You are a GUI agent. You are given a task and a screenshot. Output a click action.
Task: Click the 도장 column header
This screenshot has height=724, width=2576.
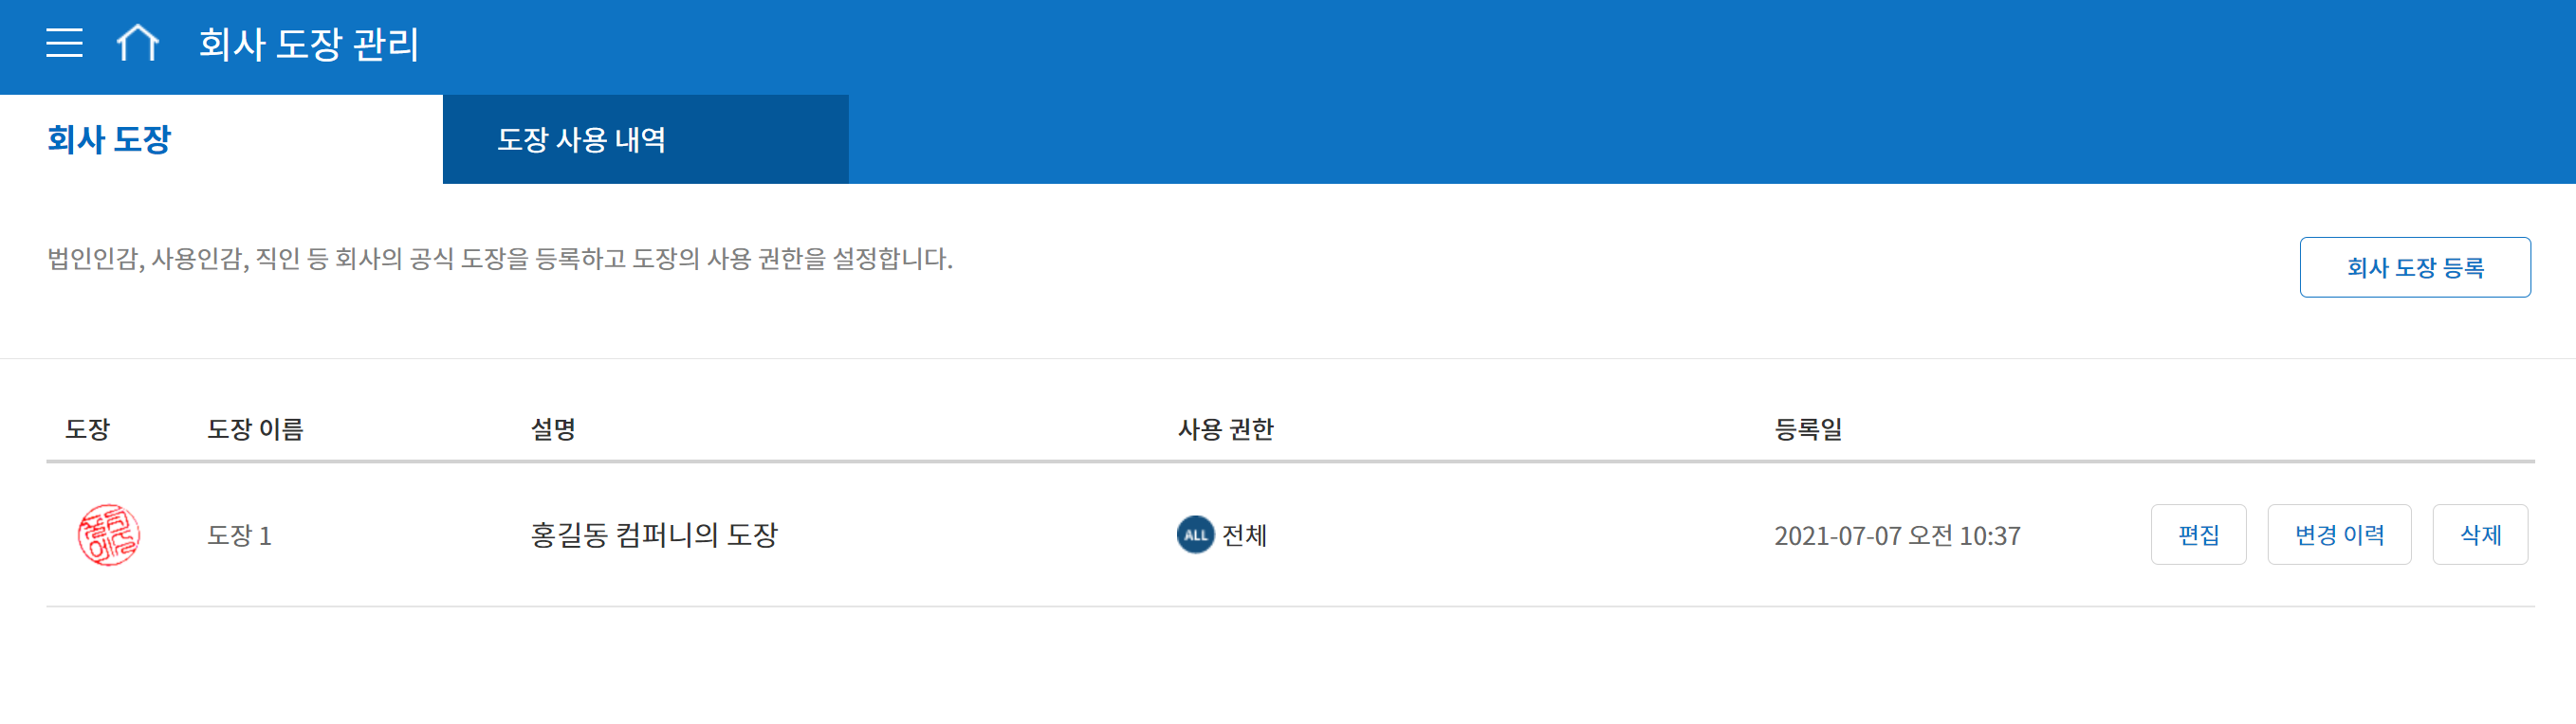click(x=88, y=429)
